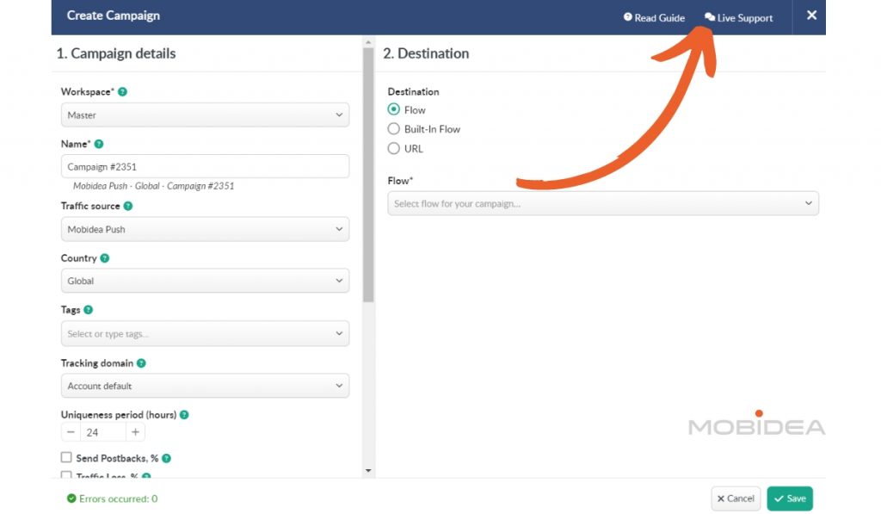The height and width of the screenshot is (514, 881).
Task: Click the campaign details scrollbar thumb
Action: 368,175
